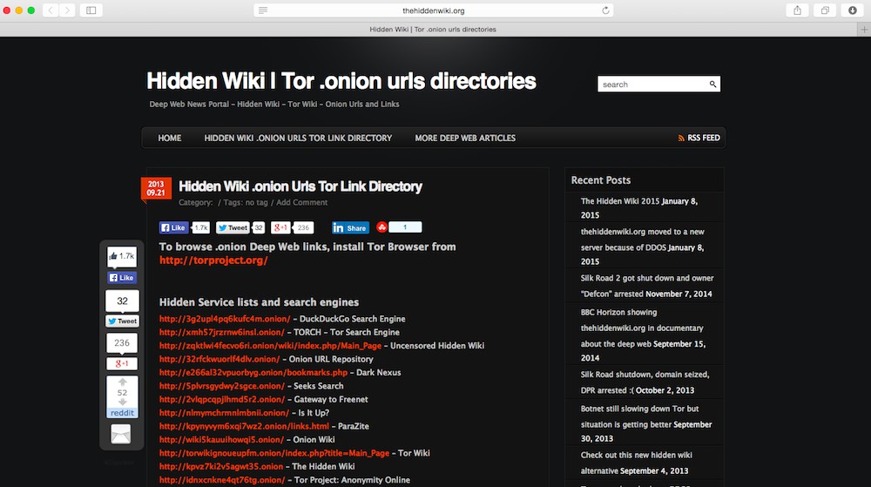Image resolution: width=871 pixels, height=487 pixels.
Task: Open HIDDEN WIKI .ONION URLS TOR LINK DIRECTORY menu
Action: tap(298, 138)
